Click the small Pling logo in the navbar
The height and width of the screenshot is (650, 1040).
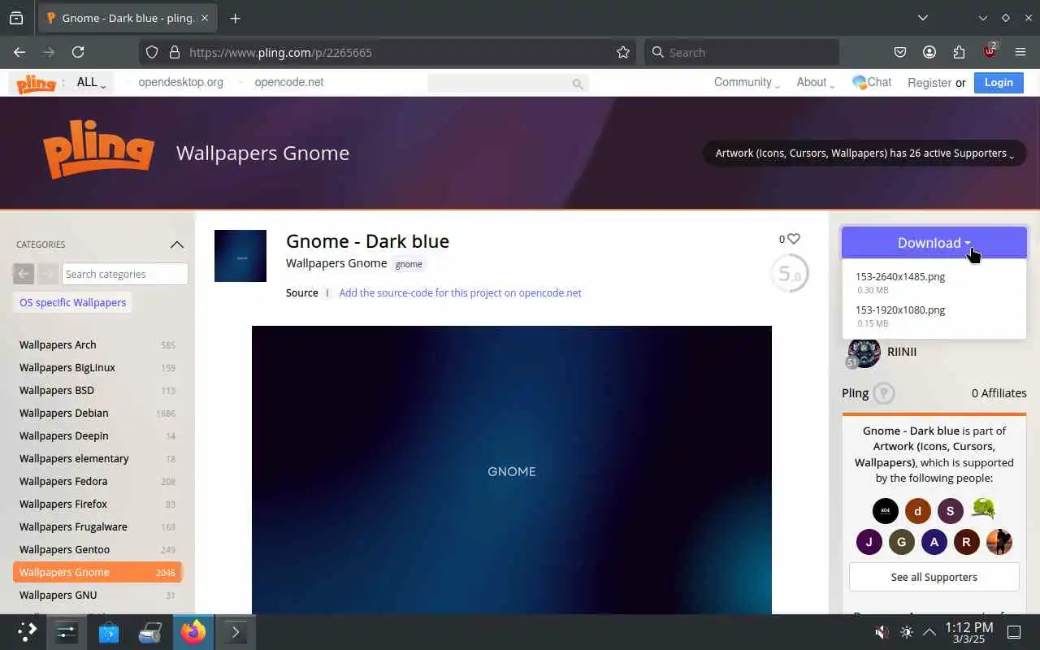(x=37, y=83)
